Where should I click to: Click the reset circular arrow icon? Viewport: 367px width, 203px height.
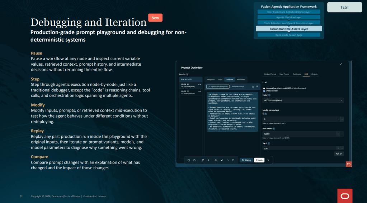(233, 160)
